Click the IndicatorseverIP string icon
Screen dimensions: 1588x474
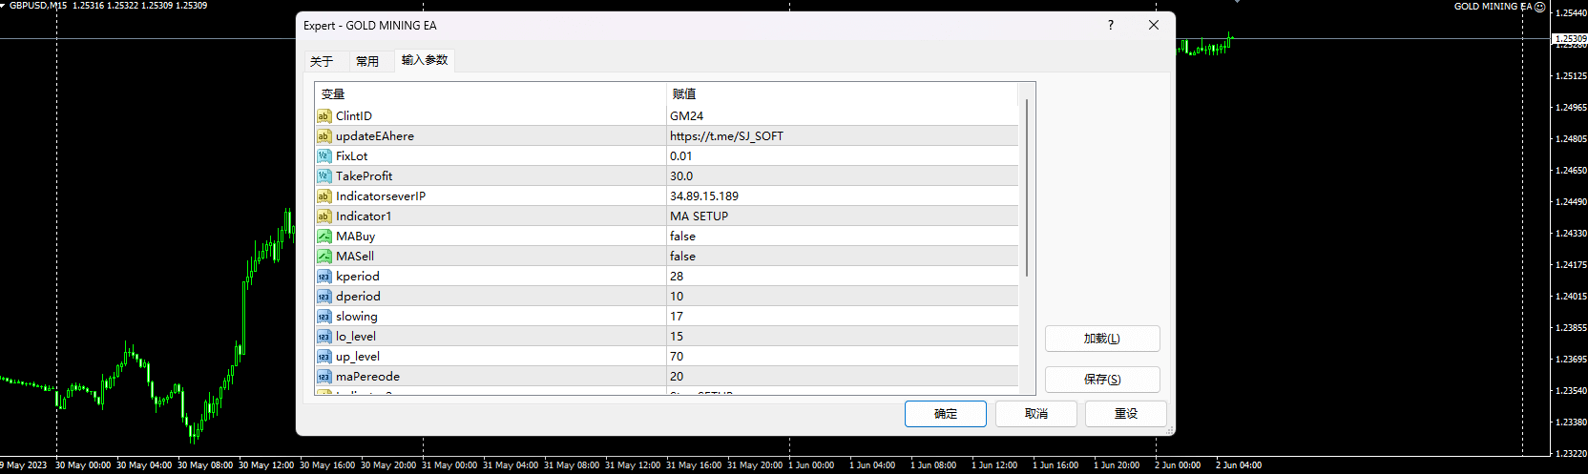pyautogui.click(x=324, y=196)
